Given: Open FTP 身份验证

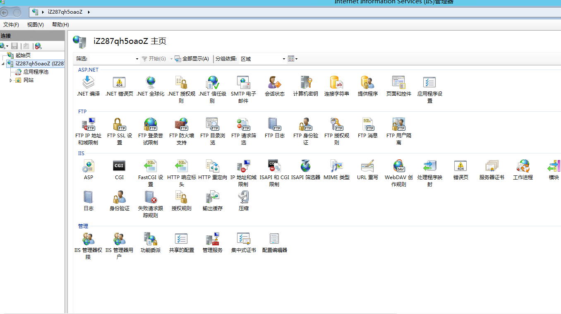Looking at the screenshot, I should (305, 131).
